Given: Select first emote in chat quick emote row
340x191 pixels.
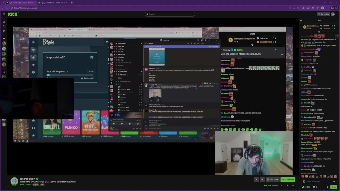Looking at the screenshot, I should click(303, 177).
